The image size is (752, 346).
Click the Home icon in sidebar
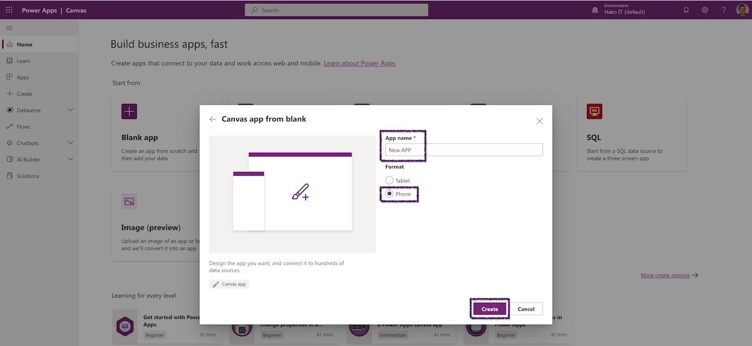(x=9, y=44)
